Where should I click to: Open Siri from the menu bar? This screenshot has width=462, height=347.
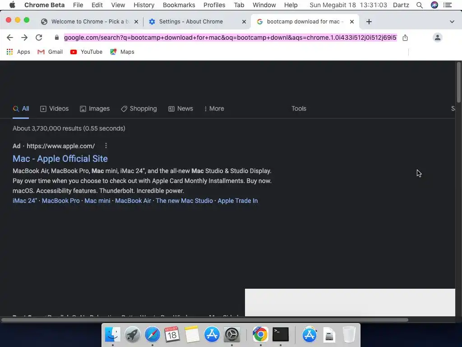(x=434, y=5)
